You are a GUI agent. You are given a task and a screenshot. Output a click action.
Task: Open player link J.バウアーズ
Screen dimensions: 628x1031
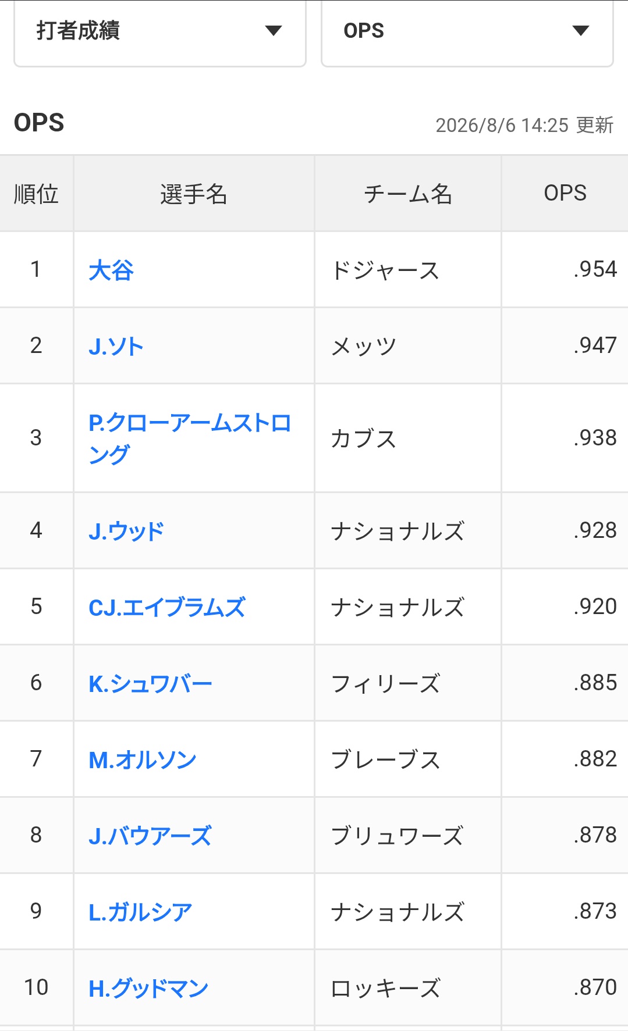click(x=150, y=836)
